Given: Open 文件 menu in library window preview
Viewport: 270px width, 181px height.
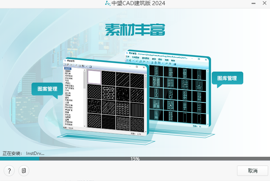Looking at the screenshot, I should (127, 58).
